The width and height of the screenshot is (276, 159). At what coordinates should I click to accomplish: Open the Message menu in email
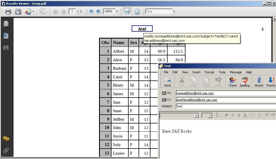[x=235, y=72]
